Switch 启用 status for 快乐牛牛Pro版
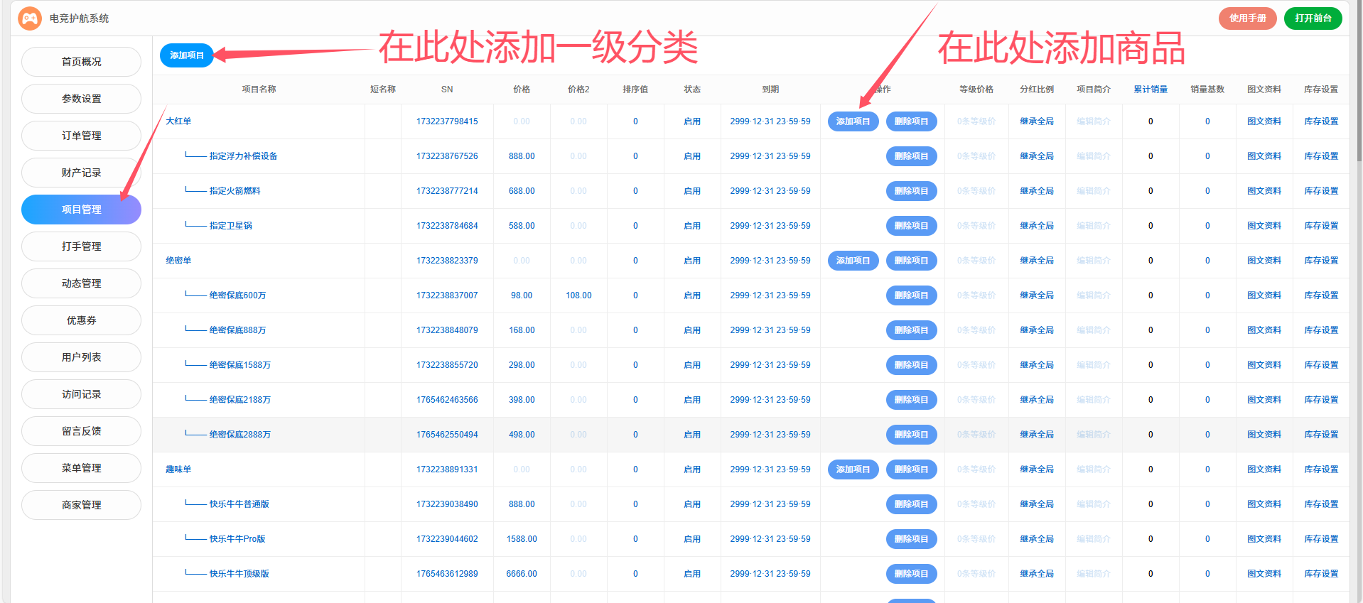 click(x=691, y=539)
